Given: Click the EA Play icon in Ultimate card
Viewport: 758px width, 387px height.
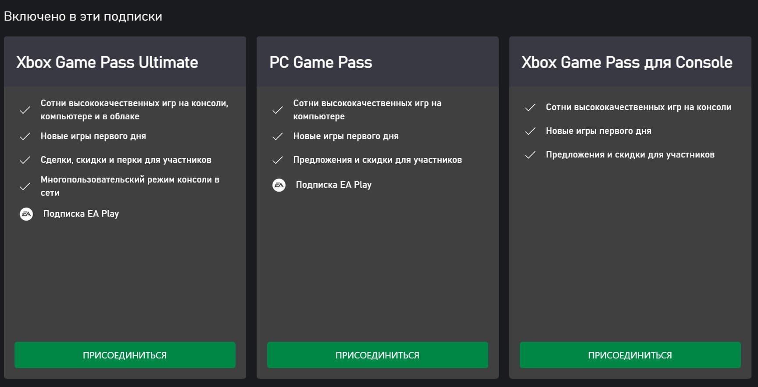Looking at the screenshot, I should click(26, 214).
